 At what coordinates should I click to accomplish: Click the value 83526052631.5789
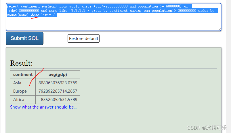pyautogui.click(x=59, y=100)
